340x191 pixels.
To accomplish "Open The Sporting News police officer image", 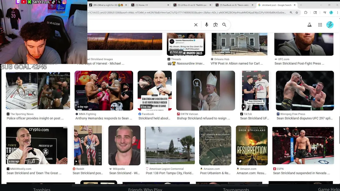I will 38,90.
